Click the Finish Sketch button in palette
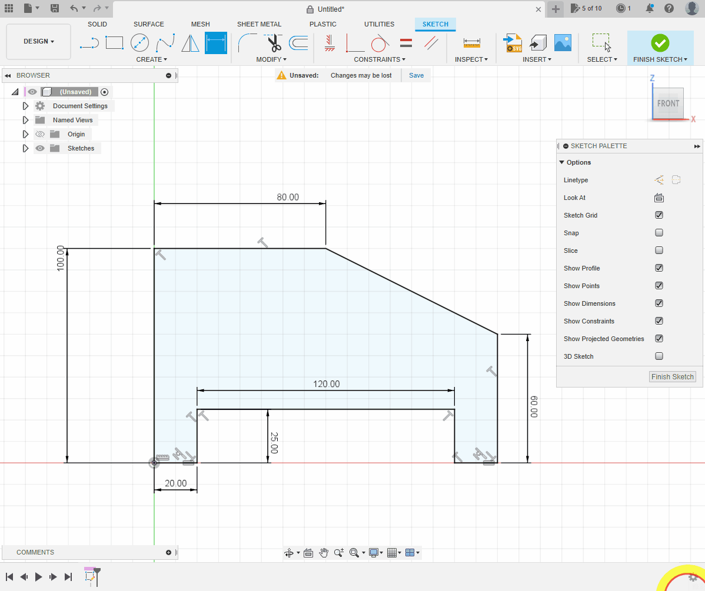The width and height of the screenshot is (705, 591). point(672,376)
